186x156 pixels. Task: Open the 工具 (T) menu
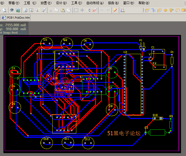tap(77, 3)
